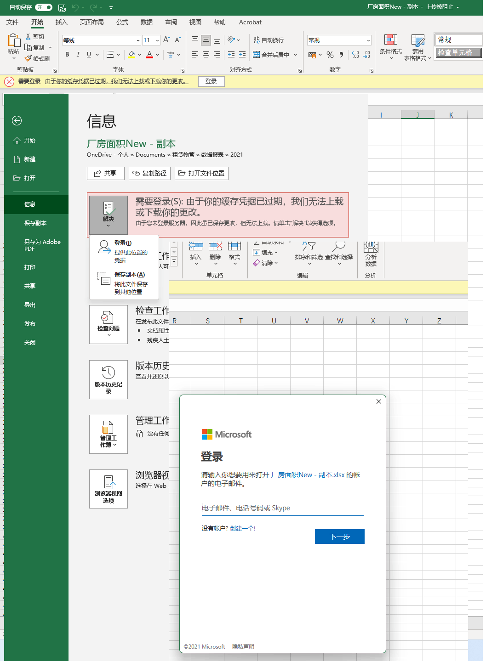Click the increase decimal icon
Screen dimensions: 486x661
point(355,55)
